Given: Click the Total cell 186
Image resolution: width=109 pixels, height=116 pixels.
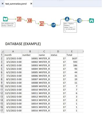Looking at the screenshot, I should click(x=72, y=65).
